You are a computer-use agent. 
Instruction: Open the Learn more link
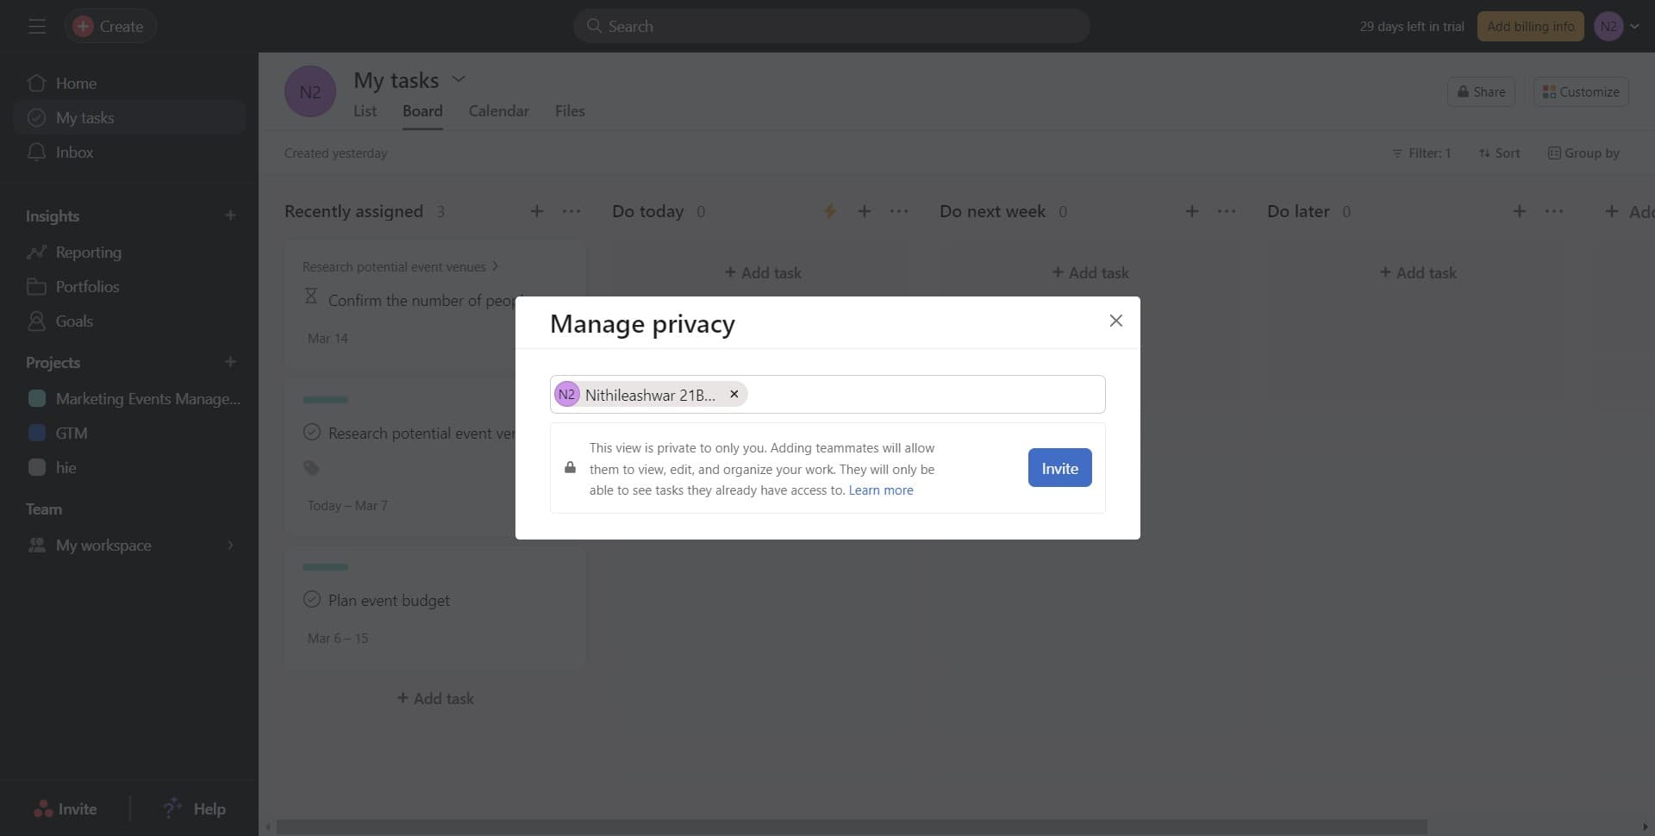tap(880, 490)
